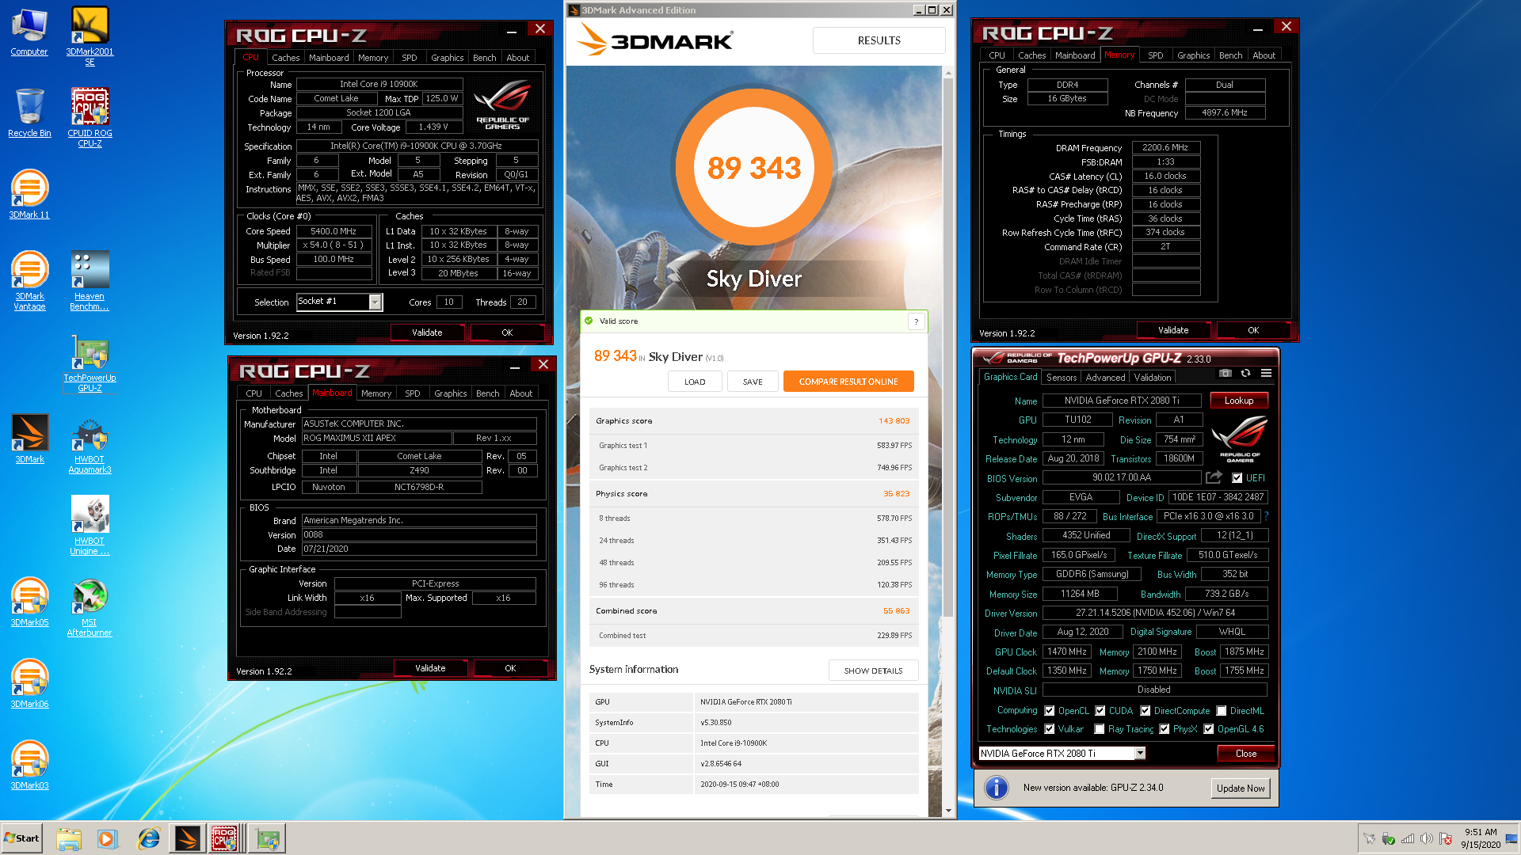
Task: Toggle Vulkan checkbox in GPU-Z
Action: click(1050, 729)
